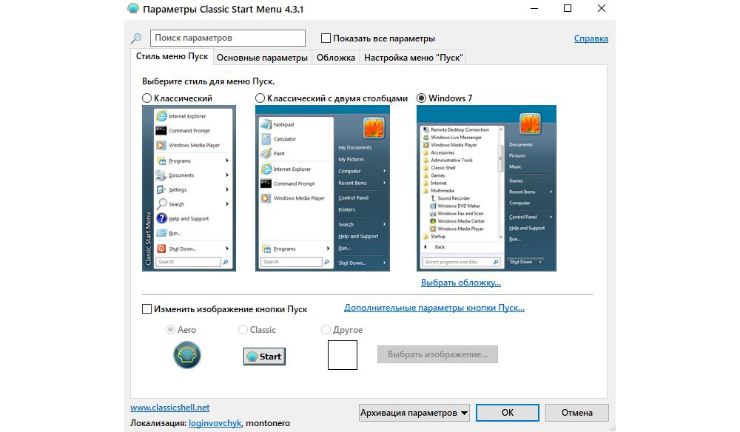The width and height of the screenshot is (740, 432).
Task: Close the Classic Start Menu settings window
Action: (601, 8)
